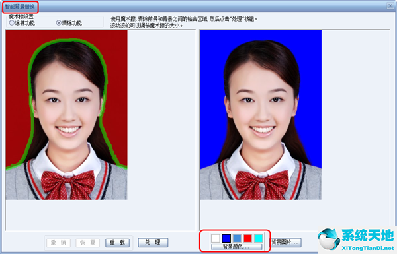Click the 智能背景替换 title bar text

click(20, 7)
